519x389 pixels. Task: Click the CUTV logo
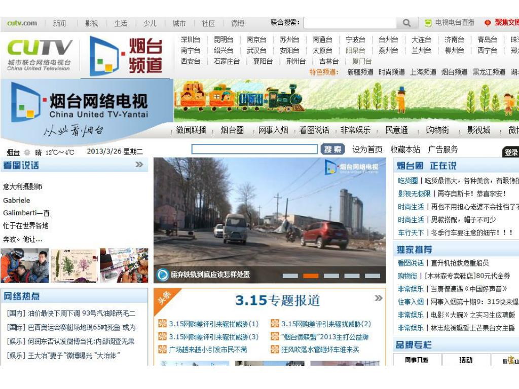(39, 55)
